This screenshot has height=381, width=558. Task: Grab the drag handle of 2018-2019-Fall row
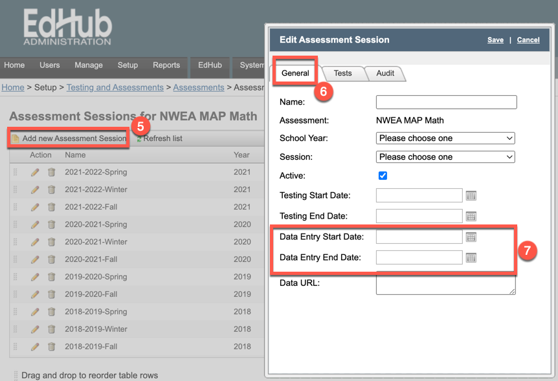click(16, 347)
